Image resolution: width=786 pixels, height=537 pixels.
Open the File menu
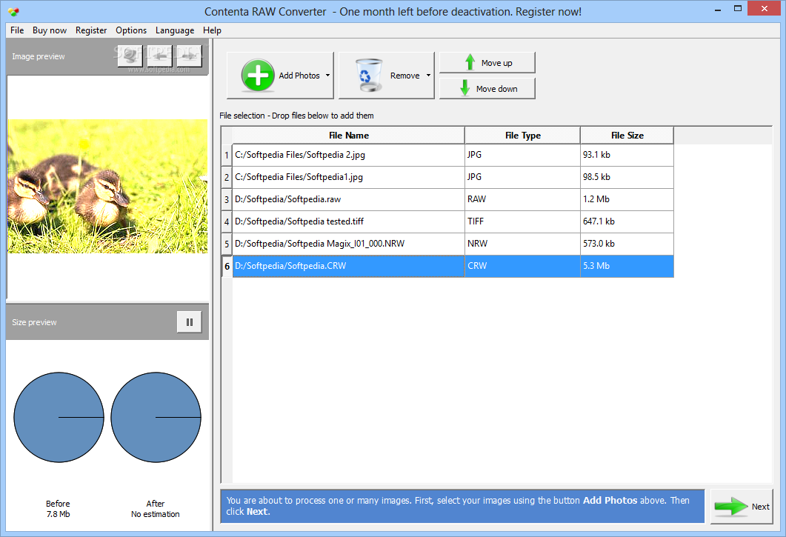17,30
